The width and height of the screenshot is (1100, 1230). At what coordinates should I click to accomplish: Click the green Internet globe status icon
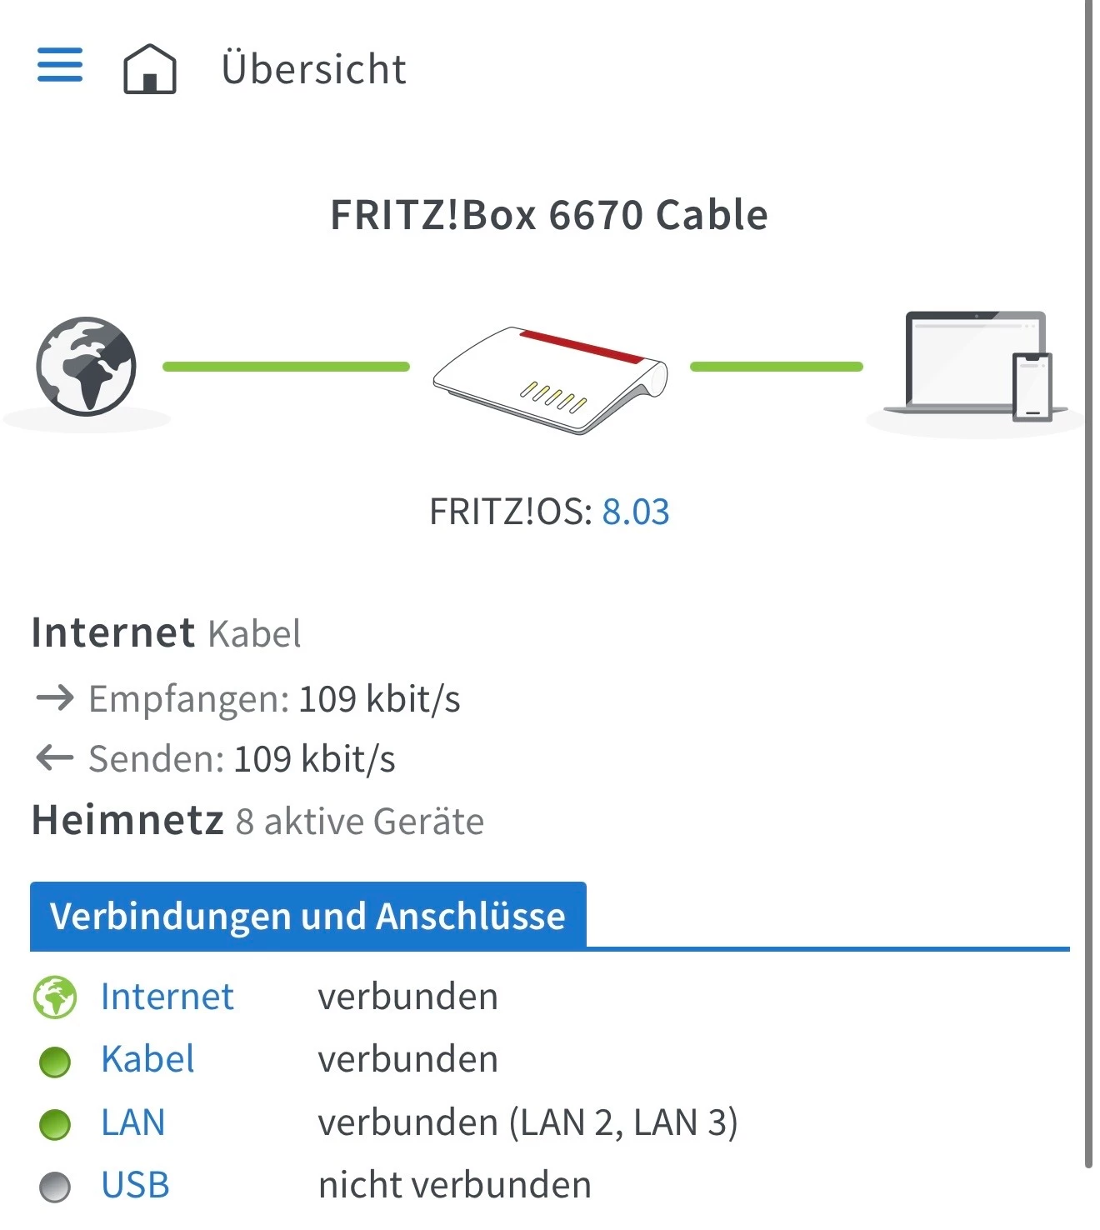coord(55,997)
